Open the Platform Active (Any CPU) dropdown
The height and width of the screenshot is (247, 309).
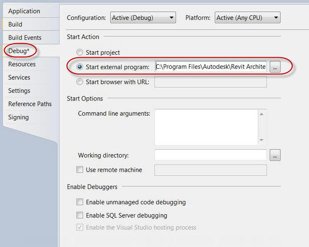[x=247, y=18]
